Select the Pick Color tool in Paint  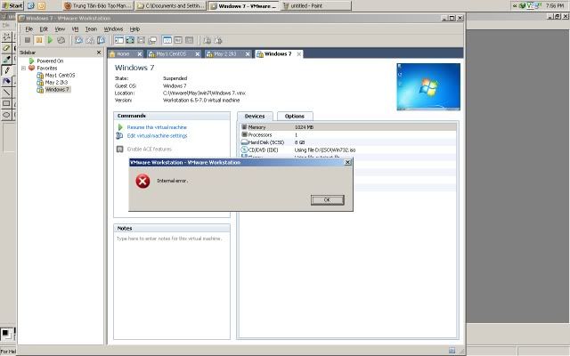[6, 60]
